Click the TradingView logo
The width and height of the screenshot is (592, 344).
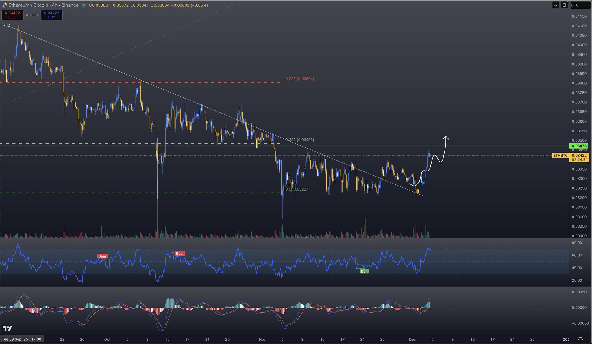pos(7,328)
